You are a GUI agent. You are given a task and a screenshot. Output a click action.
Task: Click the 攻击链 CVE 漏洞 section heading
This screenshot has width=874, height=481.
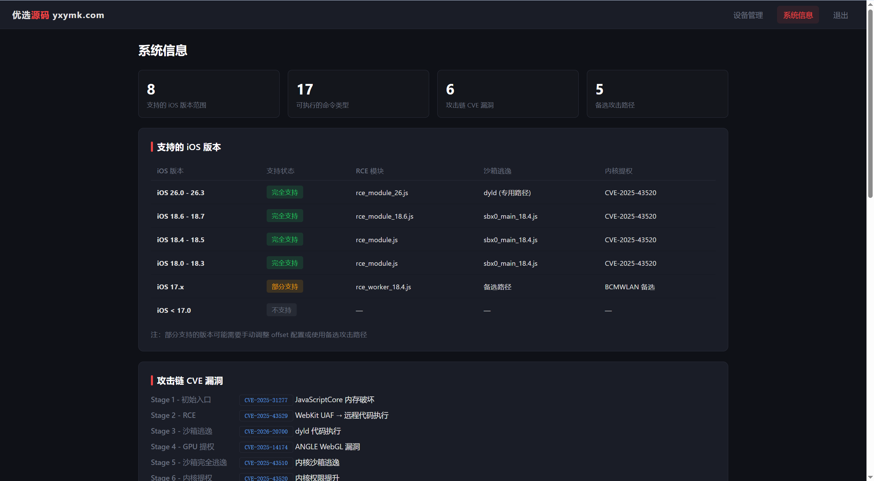coord(190,381)
